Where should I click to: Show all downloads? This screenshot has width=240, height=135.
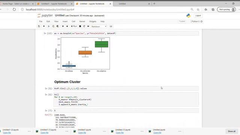[232, 131]
